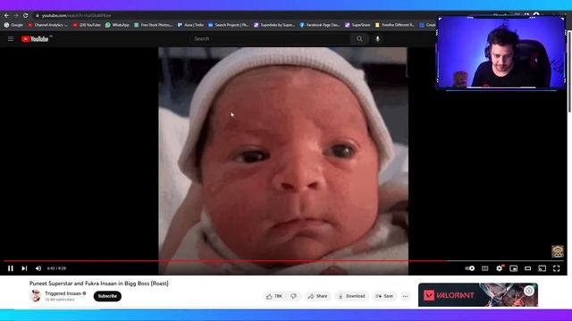Open the Google bookmark
Screen dimensions: 572x321
(x=13, y=25)
